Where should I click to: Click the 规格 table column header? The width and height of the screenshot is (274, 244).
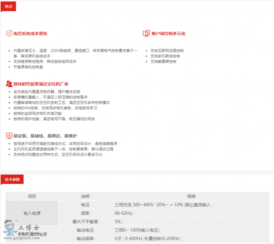191,197
